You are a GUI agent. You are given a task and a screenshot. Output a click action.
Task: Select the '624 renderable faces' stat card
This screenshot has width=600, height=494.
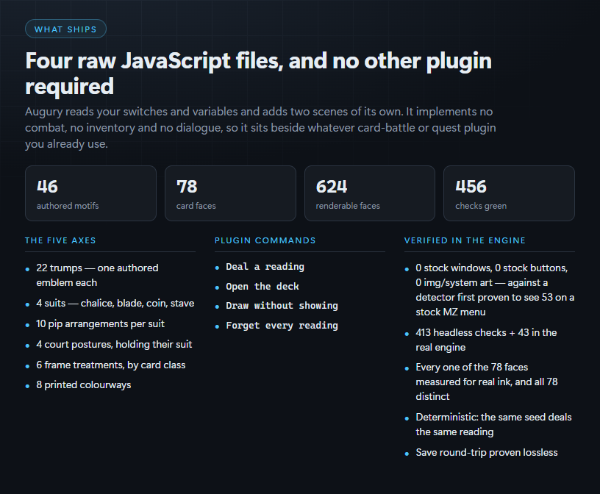370,193
